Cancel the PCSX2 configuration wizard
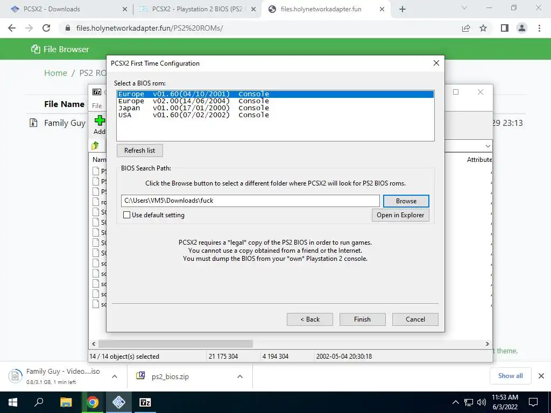 (415, 319)
